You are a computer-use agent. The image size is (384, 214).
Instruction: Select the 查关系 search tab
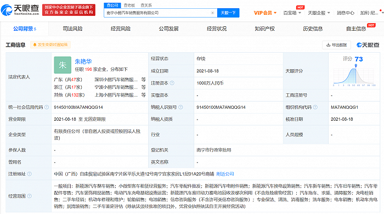pyautogui.click(x=146, y=5)
